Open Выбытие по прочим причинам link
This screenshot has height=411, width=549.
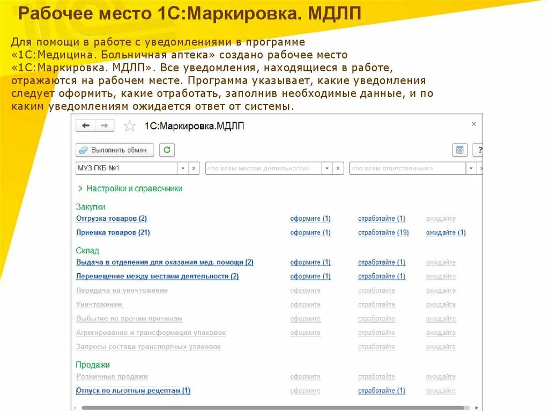coord(129,319)
